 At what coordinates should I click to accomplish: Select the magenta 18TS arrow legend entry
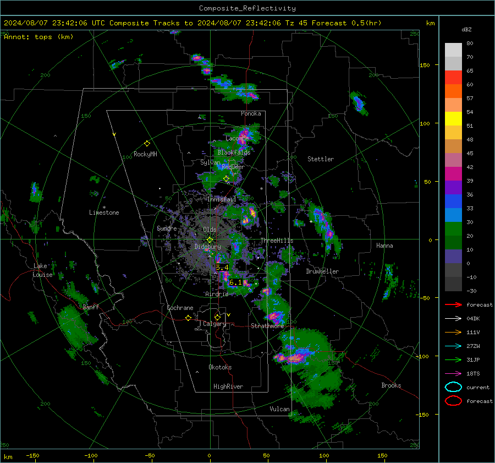[x=453, y=374]
